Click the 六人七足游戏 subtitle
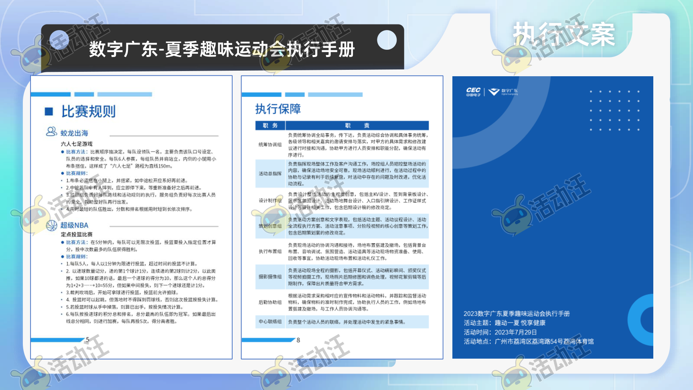Viewport: 693px width, 390px height. point(77,144)
